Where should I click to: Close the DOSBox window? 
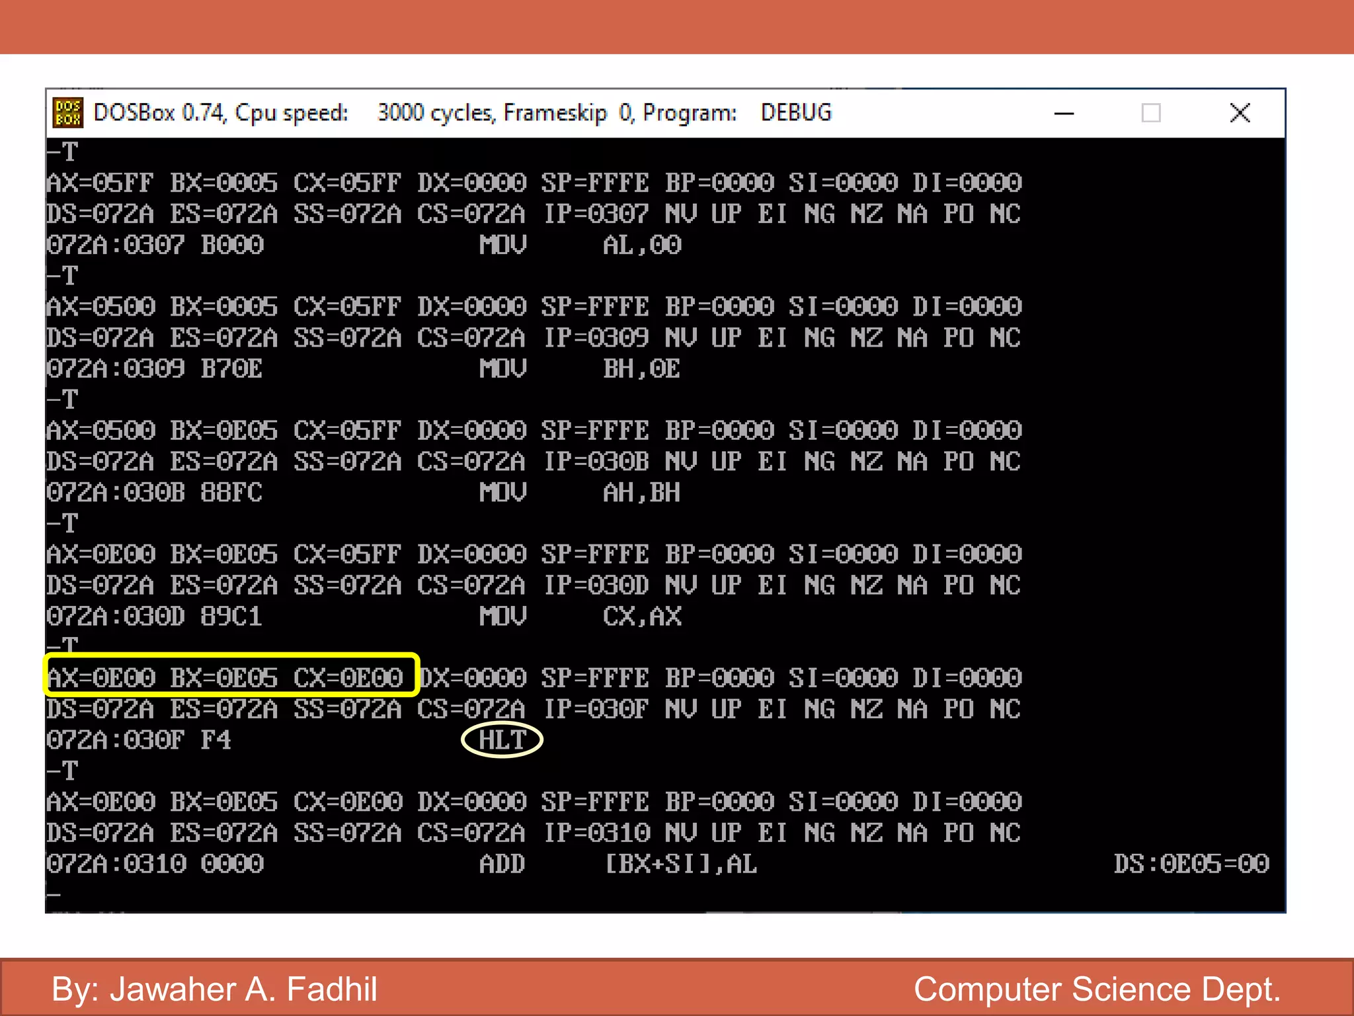click(x=1240, y=114)
